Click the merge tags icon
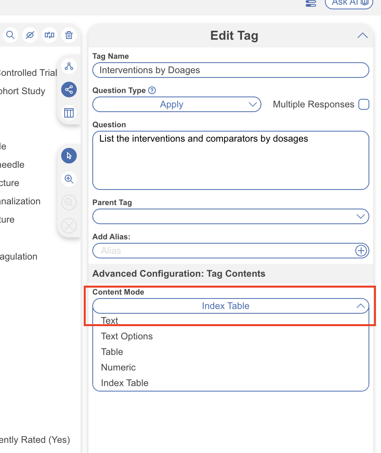Viewport: 381px width, 453px height. pos(49,35)
